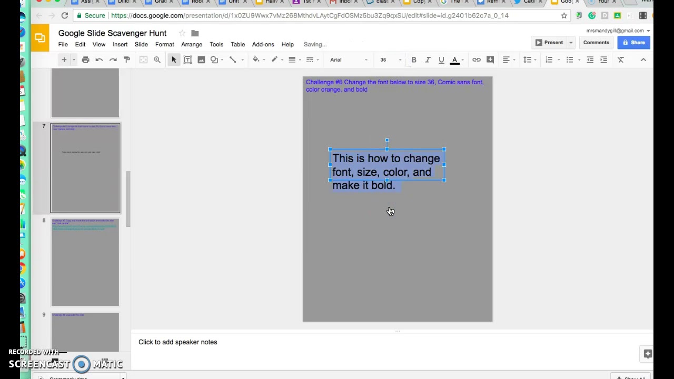Open the text Align dropdown
This screenshot has height=379, width=674.
508,59
